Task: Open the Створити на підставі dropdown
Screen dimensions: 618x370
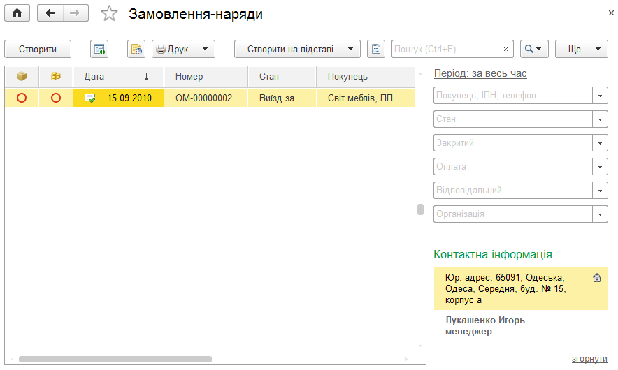Action: [x=297, y=49]
